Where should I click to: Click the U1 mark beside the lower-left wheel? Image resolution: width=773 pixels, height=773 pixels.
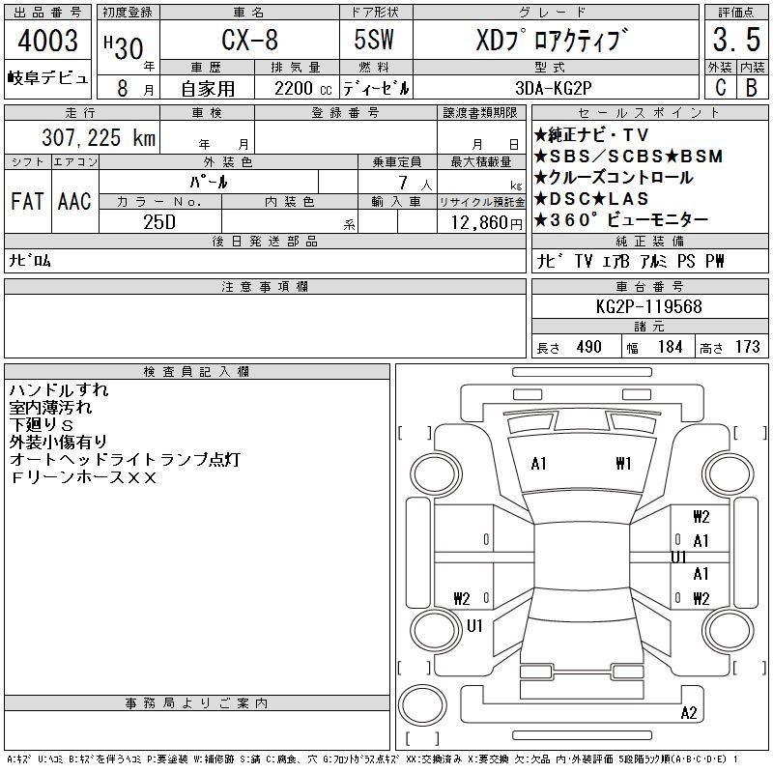474,626
